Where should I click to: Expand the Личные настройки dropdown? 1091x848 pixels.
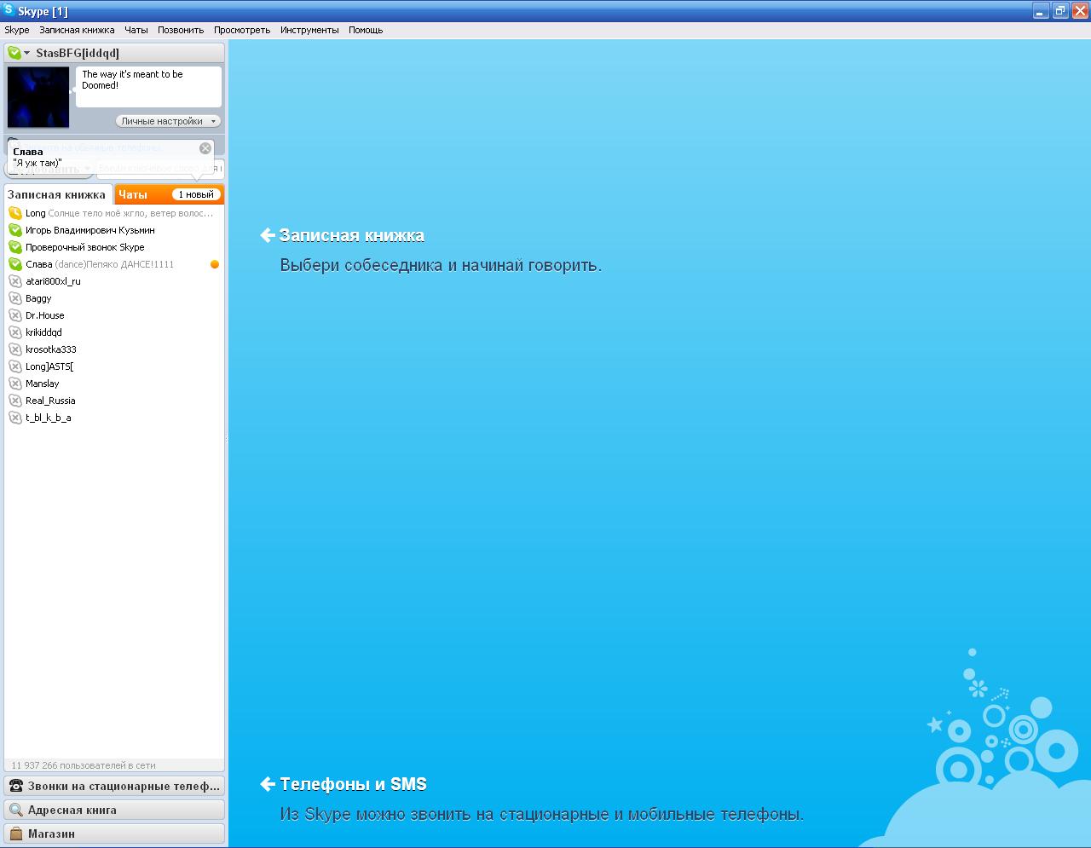[168, 121]
